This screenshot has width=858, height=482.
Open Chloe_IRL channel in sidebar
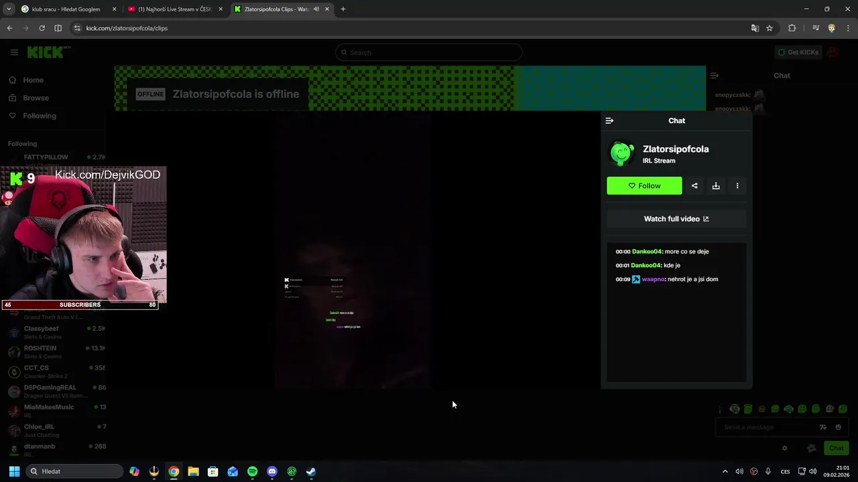tap(56, 430)
